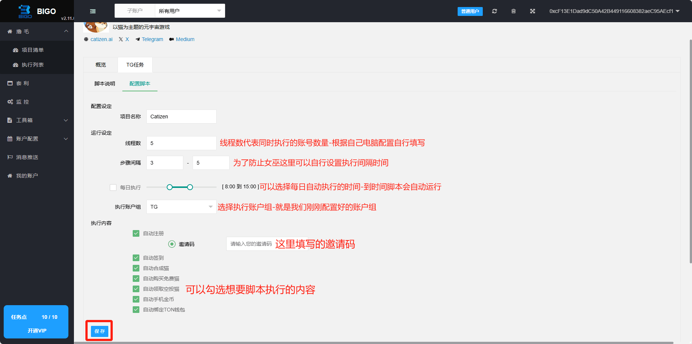Click the 步骤间隔 maximum input showing 5
The width and height of the screenshot is (692, 344).
tap(211, 163)
